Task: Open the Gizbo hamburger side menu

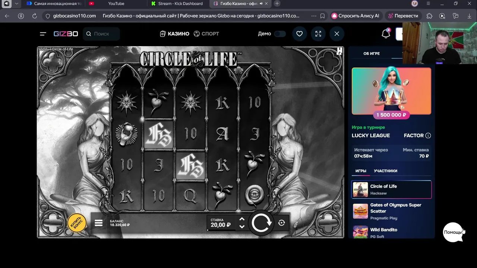Action: 43,34
